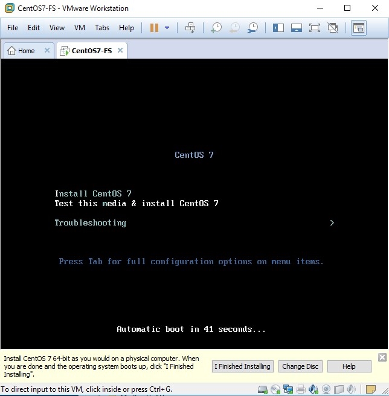The image size is (389, 396).
Task: Switch to the Home tab
Action: coord(22,51)
